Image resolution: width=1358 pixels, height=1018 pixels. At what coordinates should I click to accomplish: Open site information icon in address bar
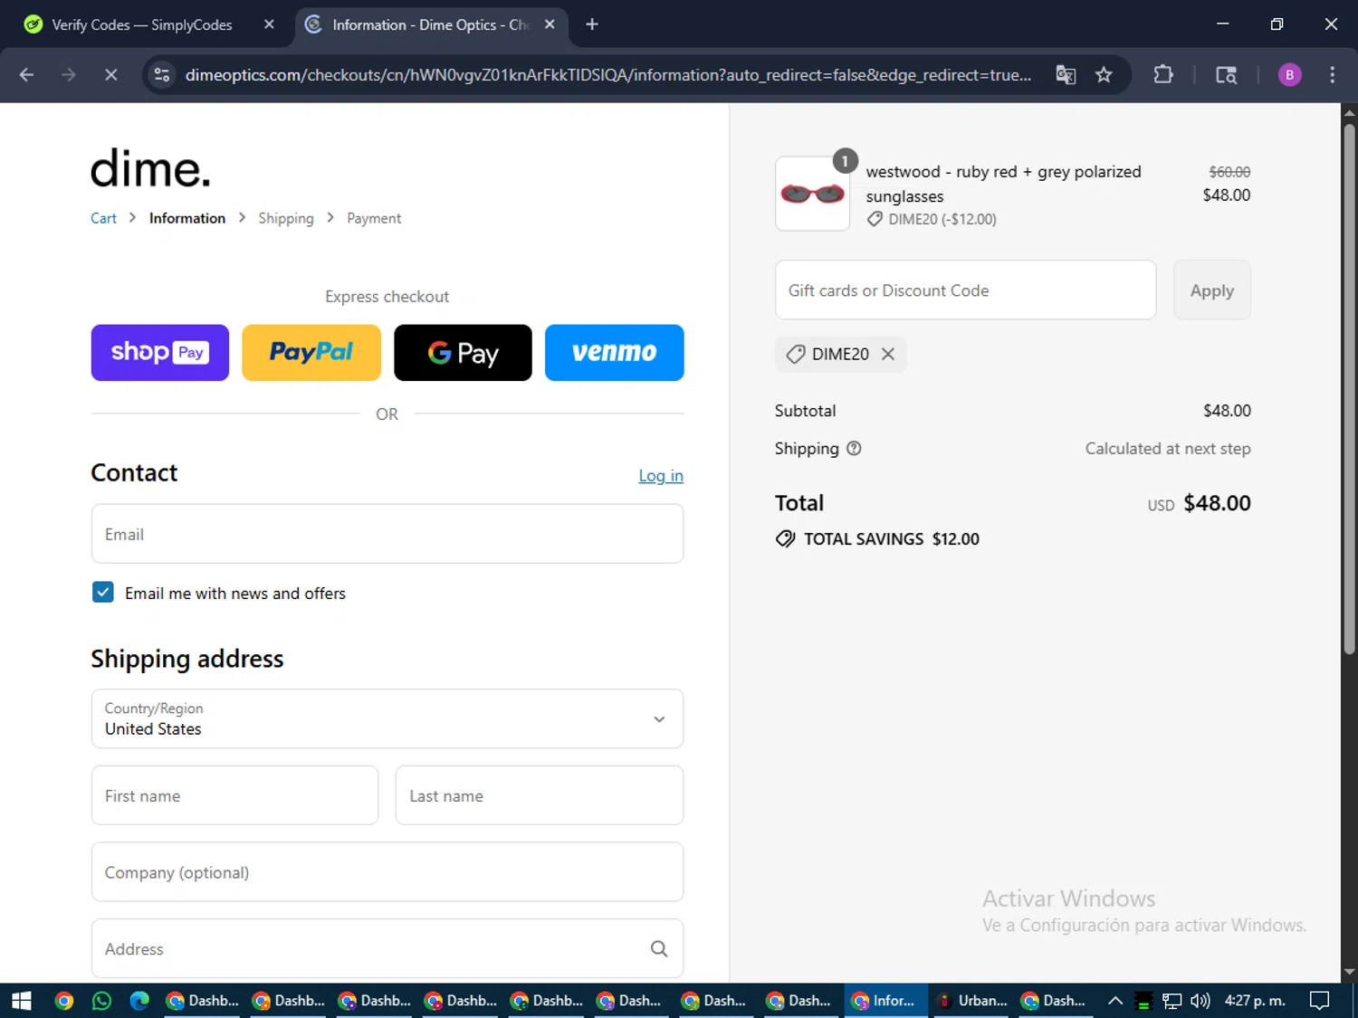tap(162, 75)
